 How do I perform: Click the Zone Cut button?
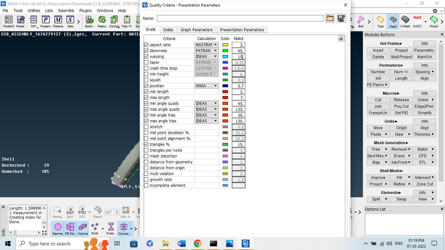click(x=424, y=184)
